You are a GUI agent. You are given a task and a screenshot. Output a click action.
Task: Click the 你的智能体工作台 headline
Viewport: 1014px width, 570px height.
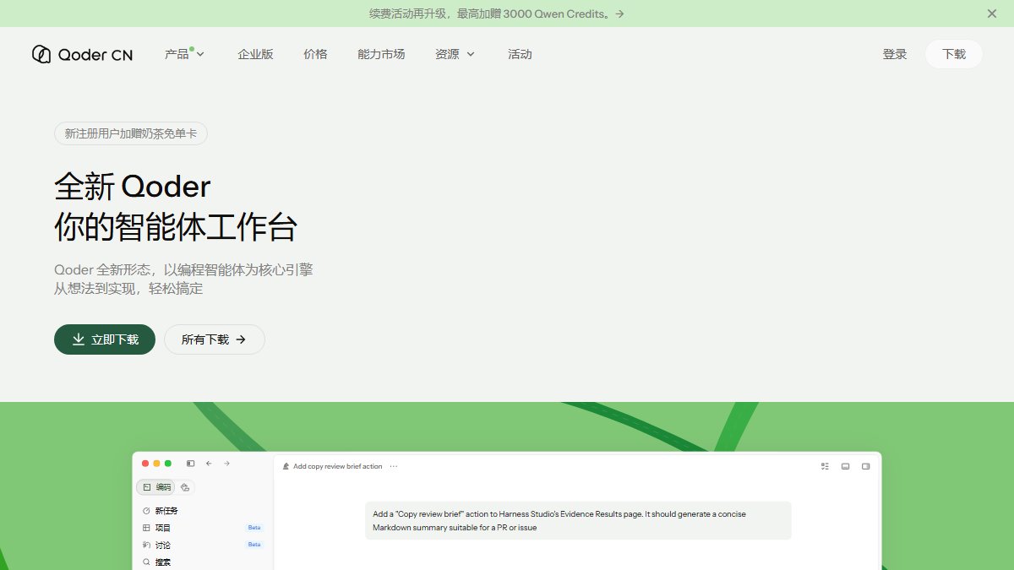coord(176,227)
